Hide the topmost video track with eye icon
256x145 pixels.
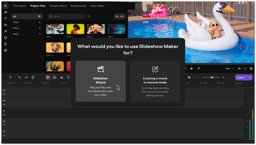(x=4, y=91)
